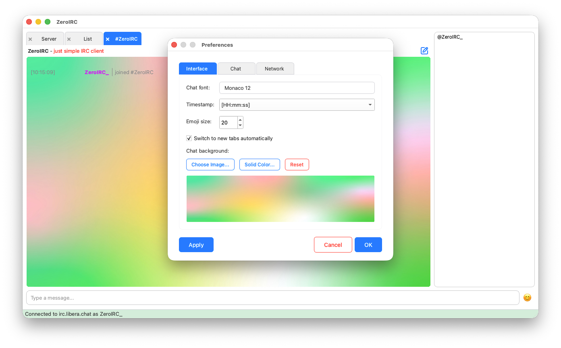Decrease emoji size with down arrow
Screen dimensions: 561x348
[240, 125]
